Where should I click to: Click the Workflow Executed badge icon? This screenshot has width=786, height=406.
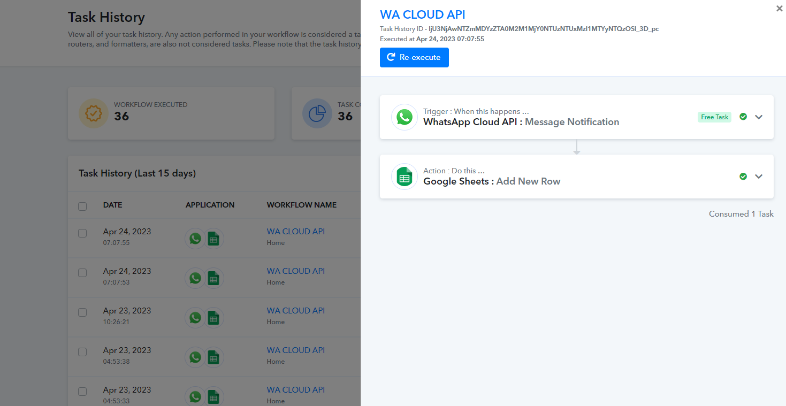[x=93, y=113]
